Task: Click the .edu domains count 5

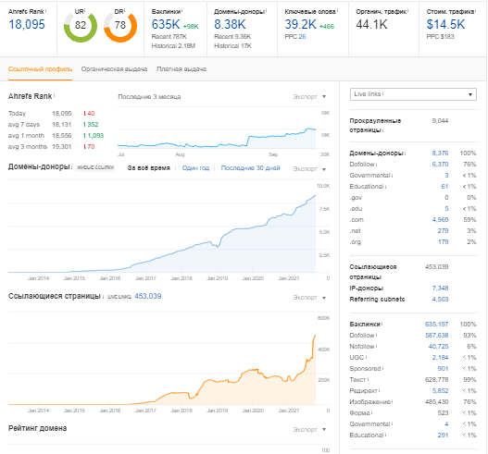Action: 446,209
